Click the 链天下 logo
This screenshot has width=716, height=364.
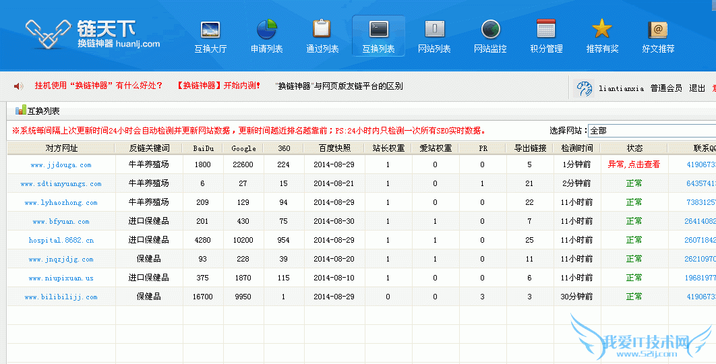point(93,34)
